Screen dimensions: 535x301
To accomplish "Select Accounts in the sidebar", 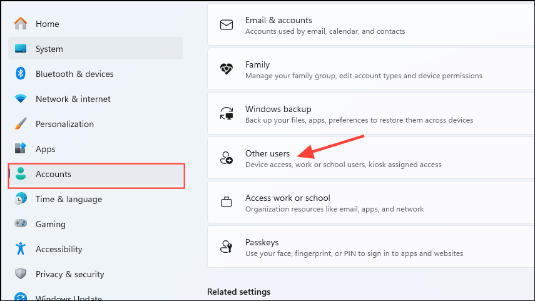I will click(96, 174).
